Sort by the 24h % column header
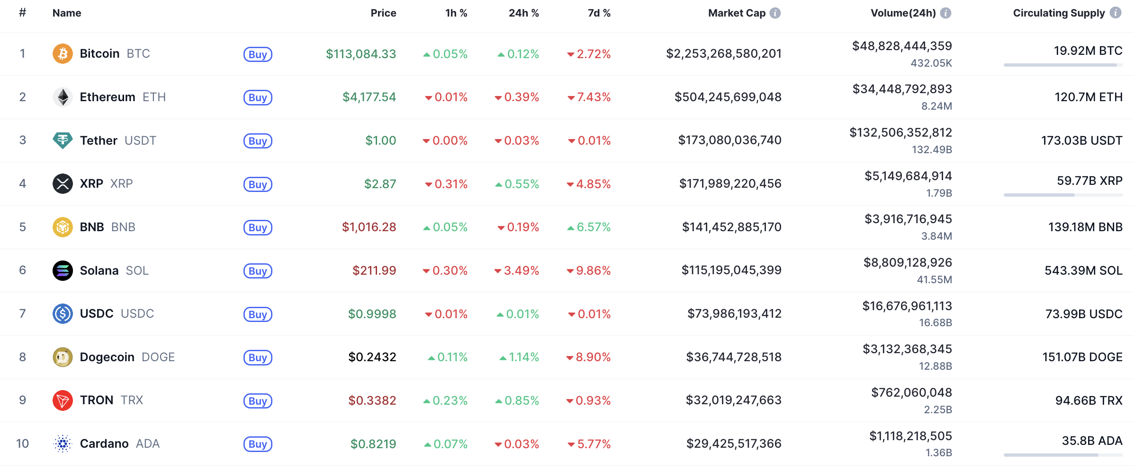This screenshot has width=1134, height=469. click(x=523, y=13)
